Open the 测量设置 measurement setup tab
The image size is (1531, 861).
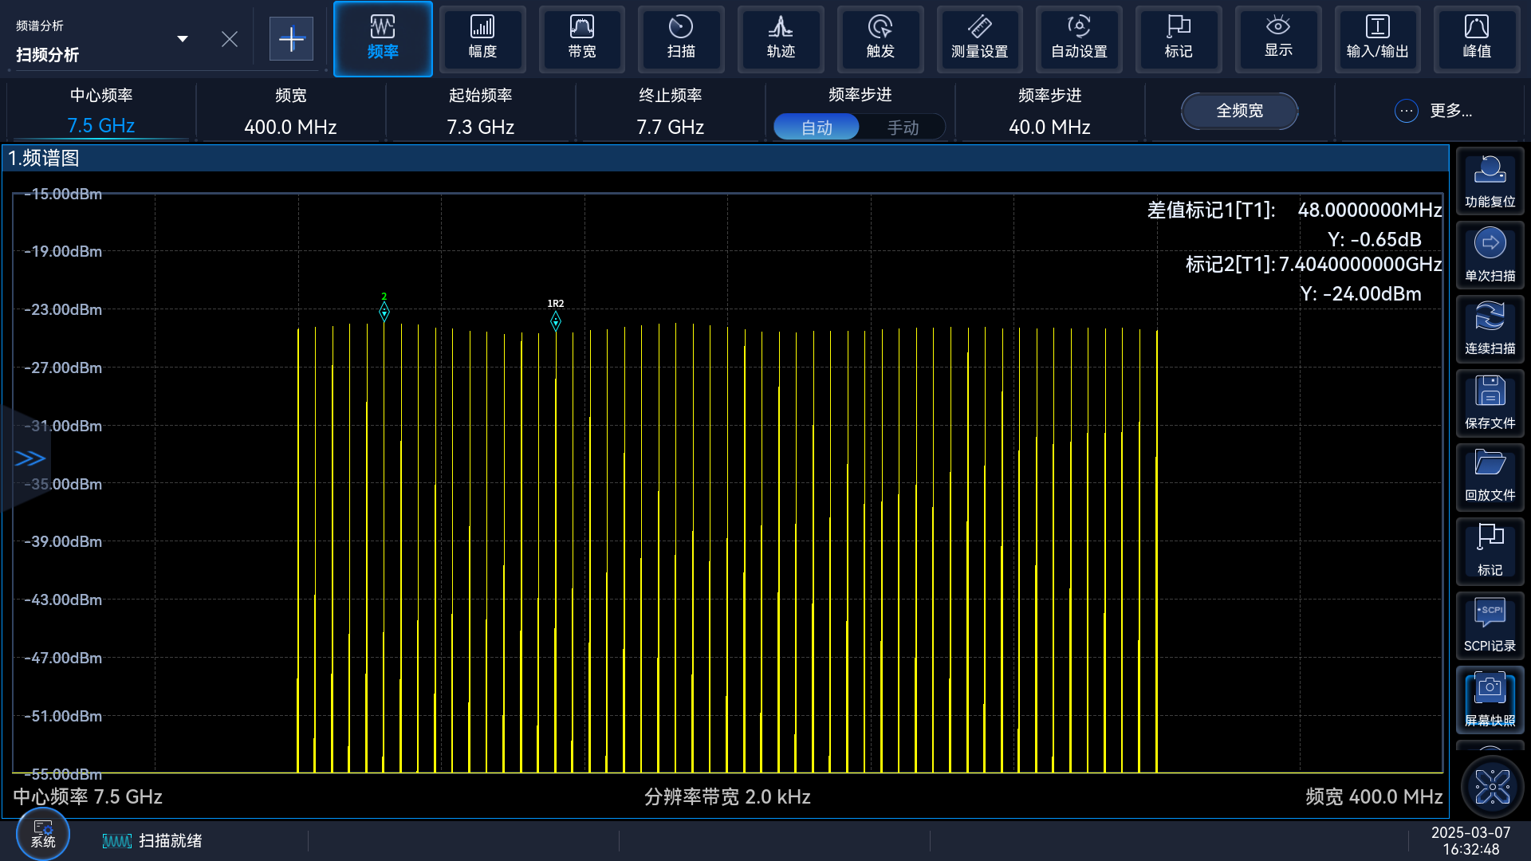979,38
